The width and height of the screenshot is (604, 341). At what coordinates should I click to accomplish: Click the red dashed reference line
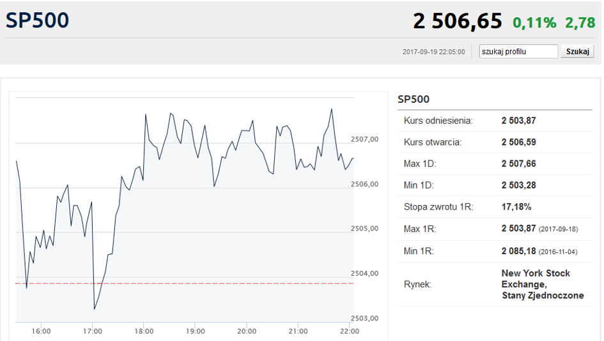(x=192, y=283)
